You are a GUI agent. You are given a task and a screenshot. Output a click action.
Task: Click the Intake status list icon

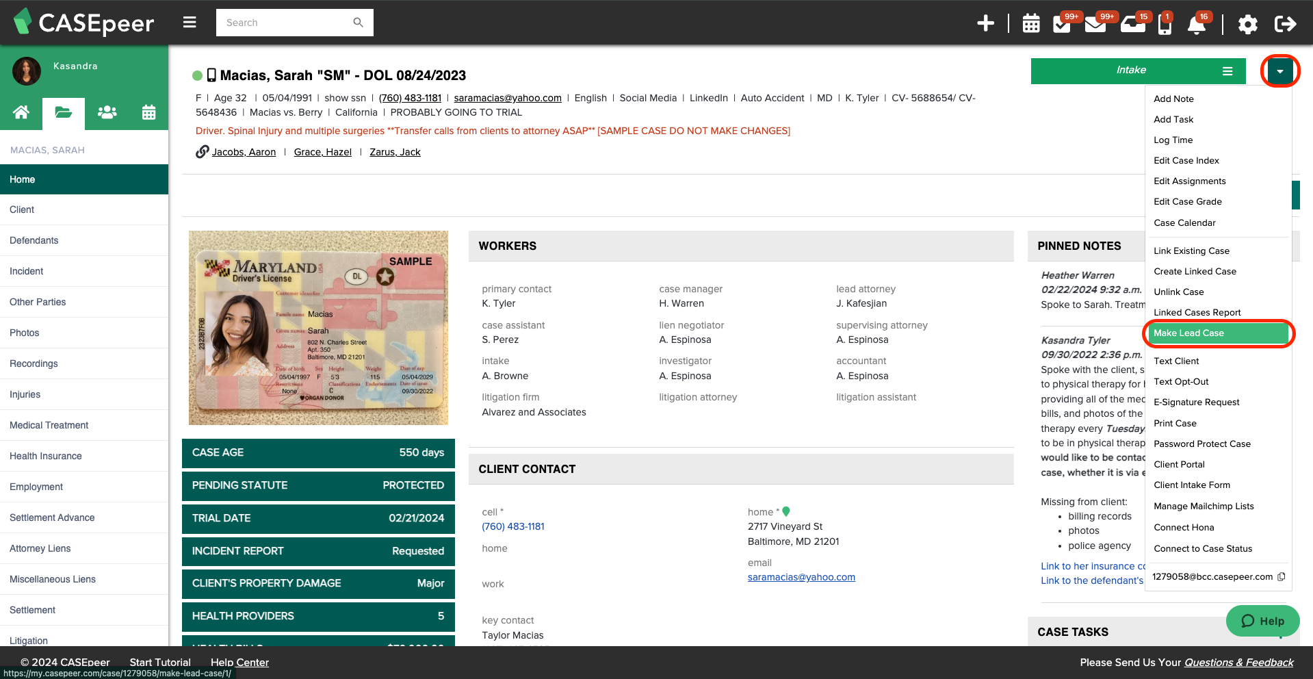(x=1227, y=71)
